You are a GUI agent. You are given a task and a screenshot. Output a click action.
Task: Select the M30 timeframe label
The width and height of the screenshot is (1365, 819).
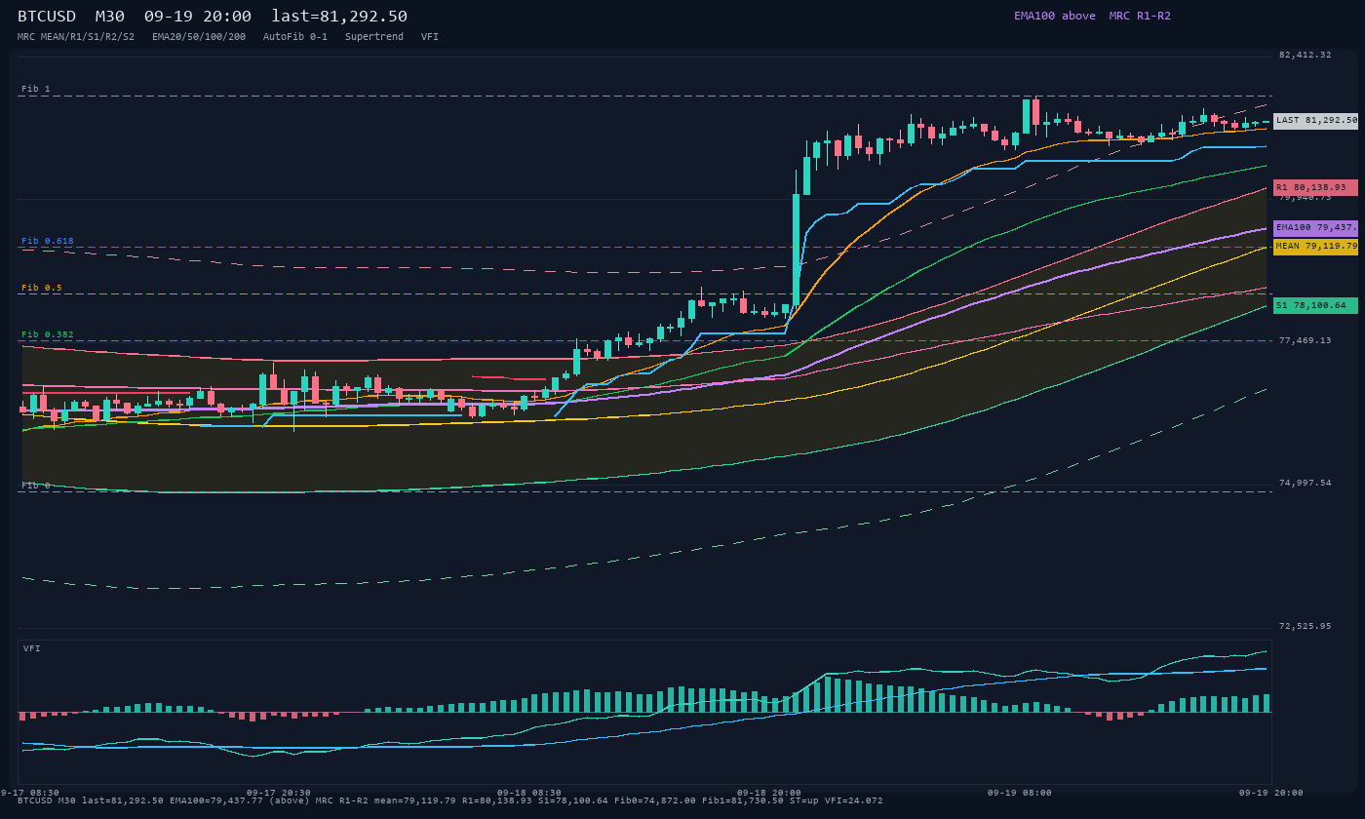click(x=109, y=17)
